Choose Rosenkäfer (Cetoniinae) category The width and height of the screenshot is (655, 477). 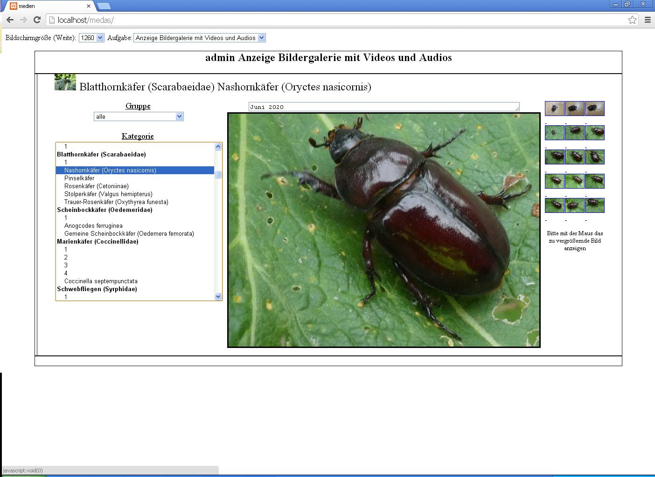tap(97, 186)
